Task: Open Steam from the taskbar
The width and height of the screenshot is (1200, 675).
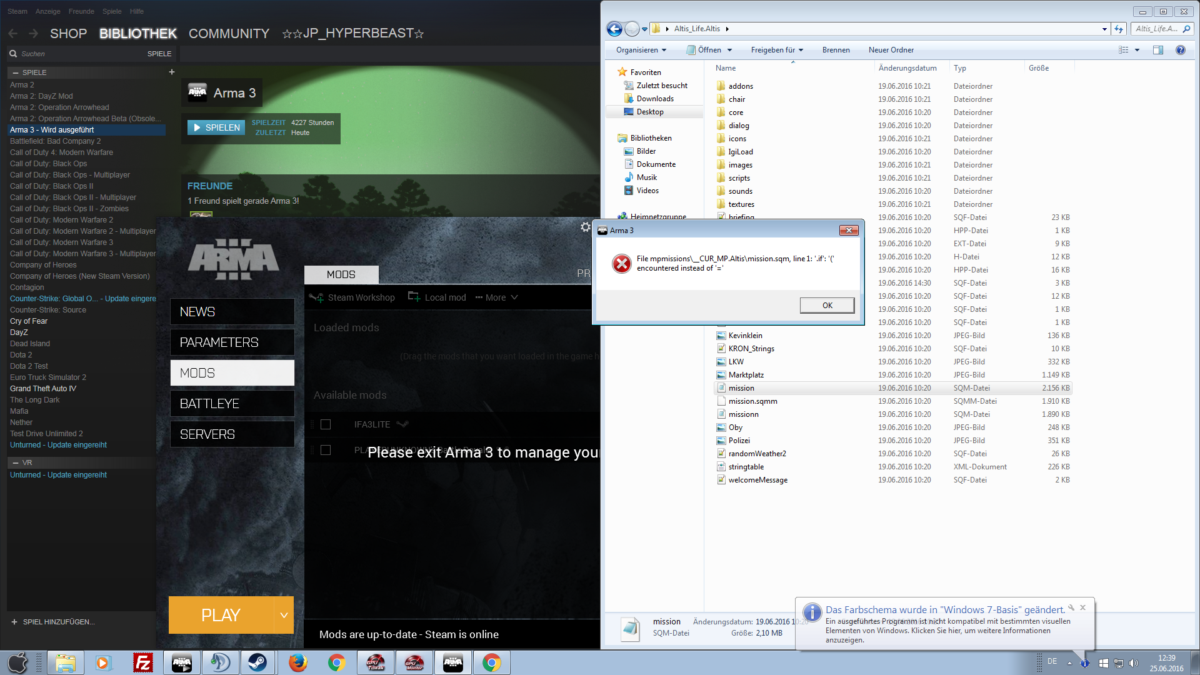Action: pyautogui.click(x=257, y=662)
